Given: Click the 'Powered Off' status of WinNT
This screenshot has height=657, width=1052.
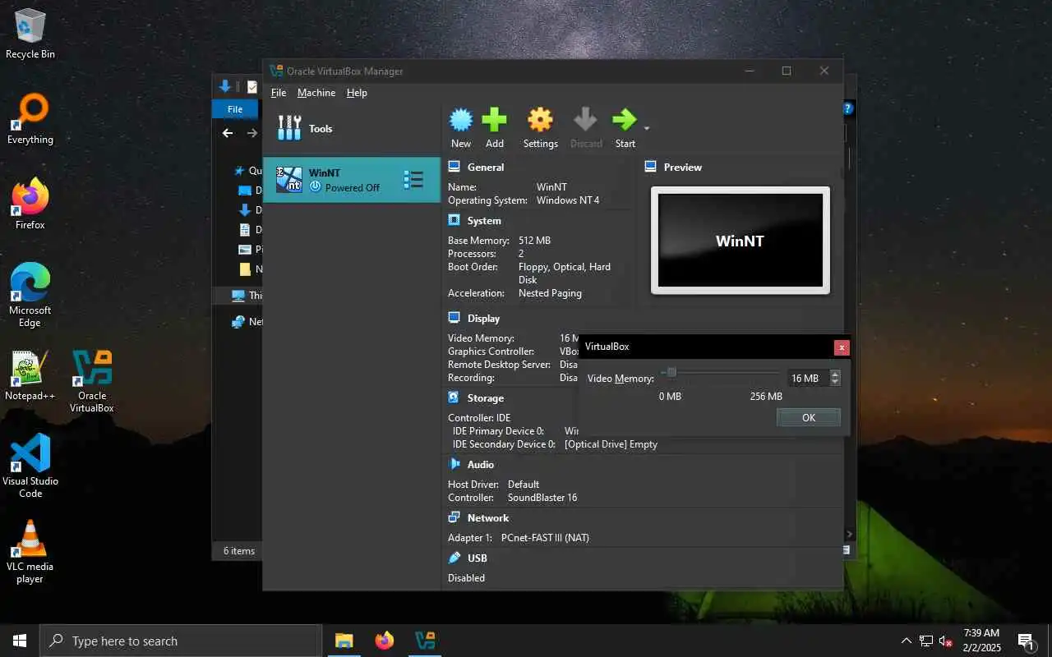Looking at the screenshot, I should click(353, 188).
